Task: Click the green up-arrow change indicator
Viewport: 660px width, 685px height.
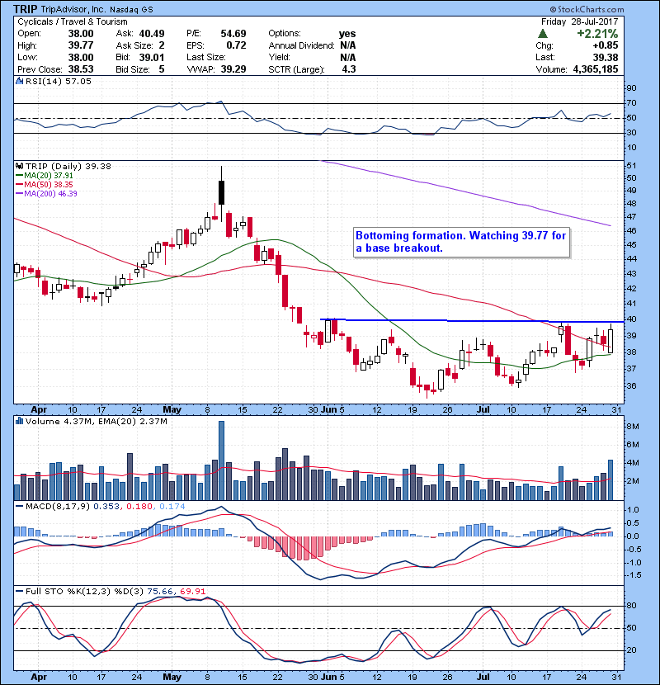Action: [543, 34]
